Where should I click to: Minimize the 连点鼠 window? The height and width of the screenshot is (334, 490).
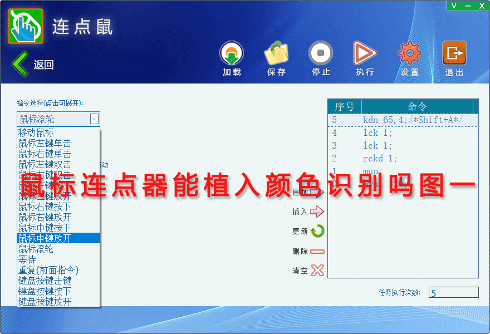[468, 6]
